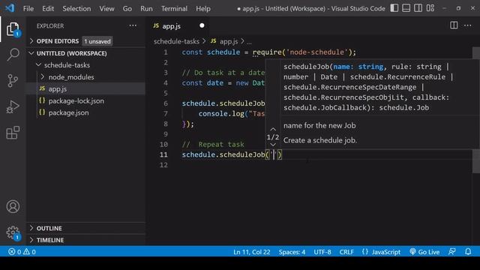Image resolution: width=480 pixels, height=270 pixels.
Task: Click Ln 11, Col 22 go-to-line indicator
Action: [252, 252]
